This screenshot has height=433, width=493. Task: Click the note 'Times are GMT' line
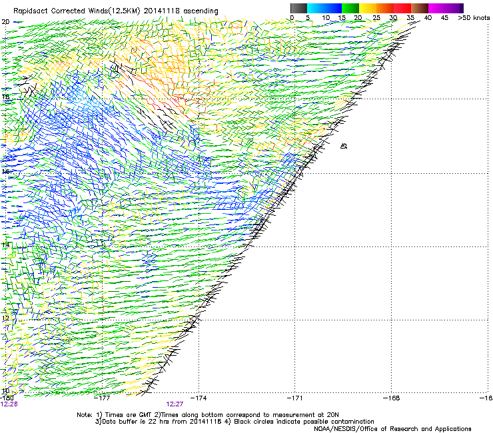point(208,415)
